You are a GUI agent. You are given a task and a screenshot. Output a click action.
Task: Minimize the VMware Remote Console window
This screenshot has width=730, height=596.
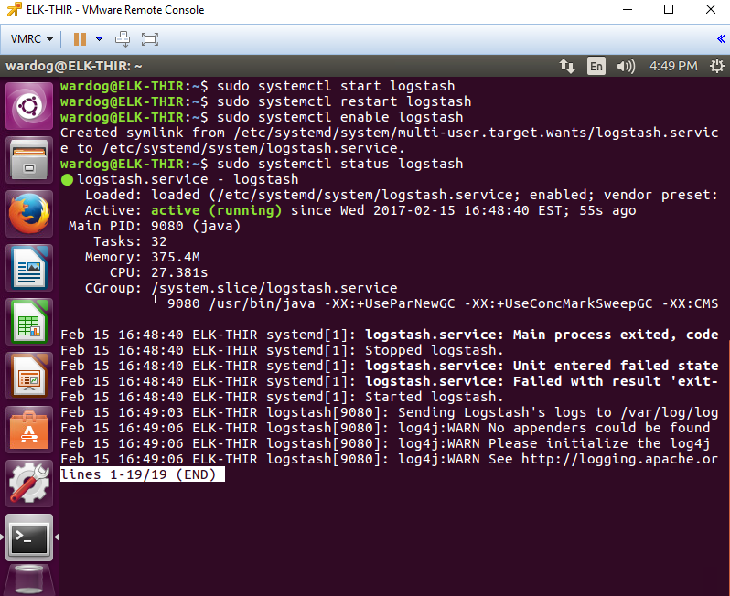click(628, 9)
